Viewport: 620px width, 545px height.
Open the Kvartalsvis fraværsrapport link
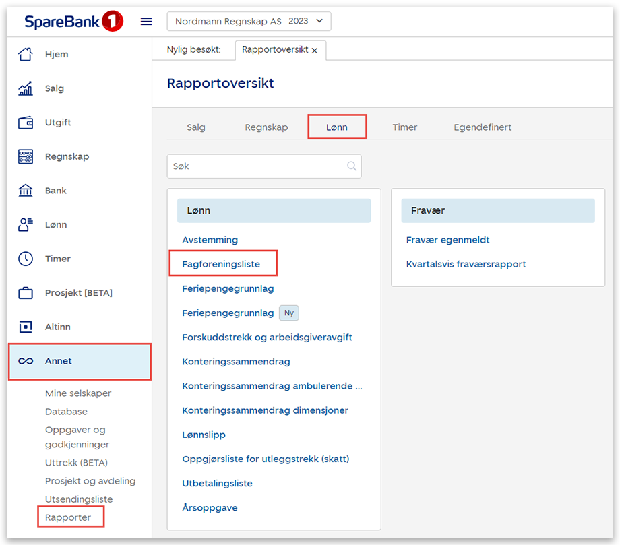[466, 264]
